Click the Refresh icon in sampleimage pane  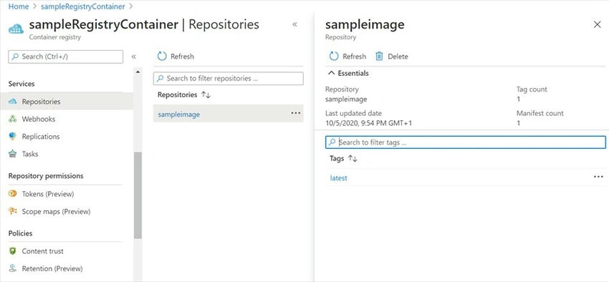coord(334,57)
